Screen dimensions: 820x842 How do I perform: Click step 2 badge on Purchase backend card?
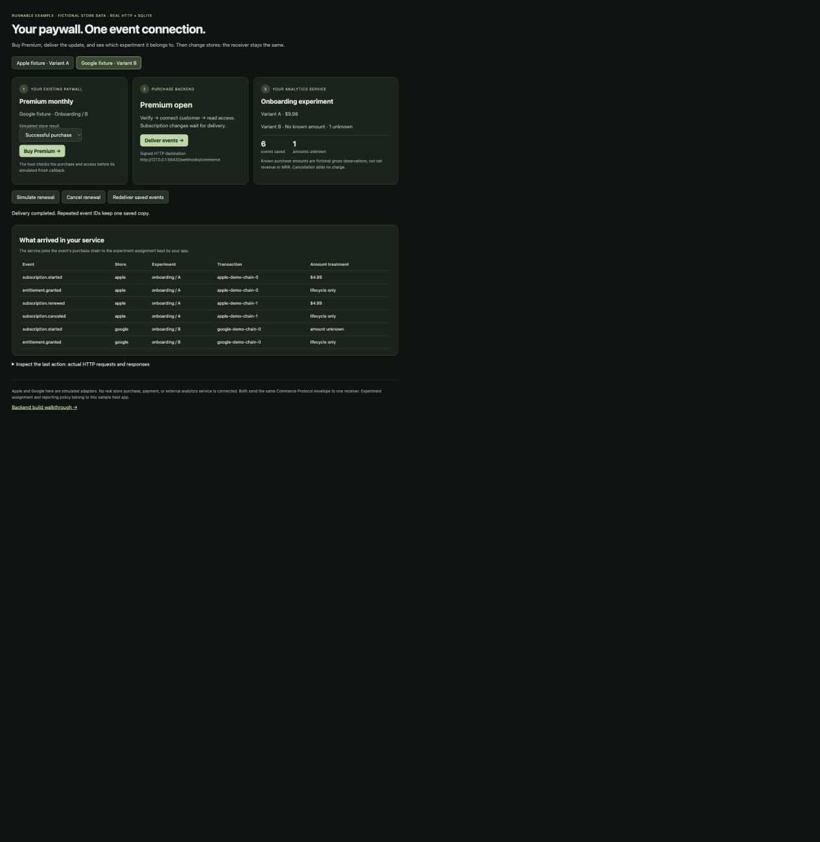click(145, 89)
